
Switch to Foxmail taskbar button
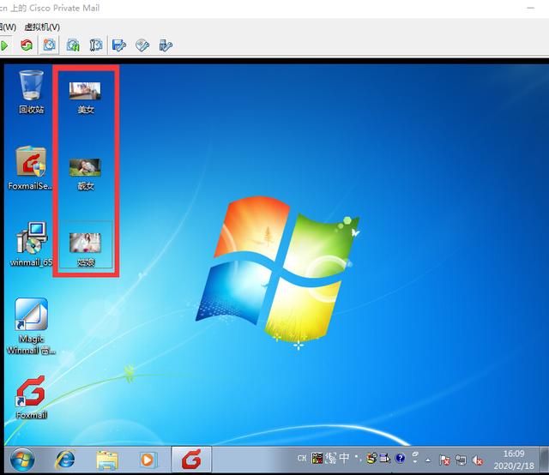coord(191,460)
